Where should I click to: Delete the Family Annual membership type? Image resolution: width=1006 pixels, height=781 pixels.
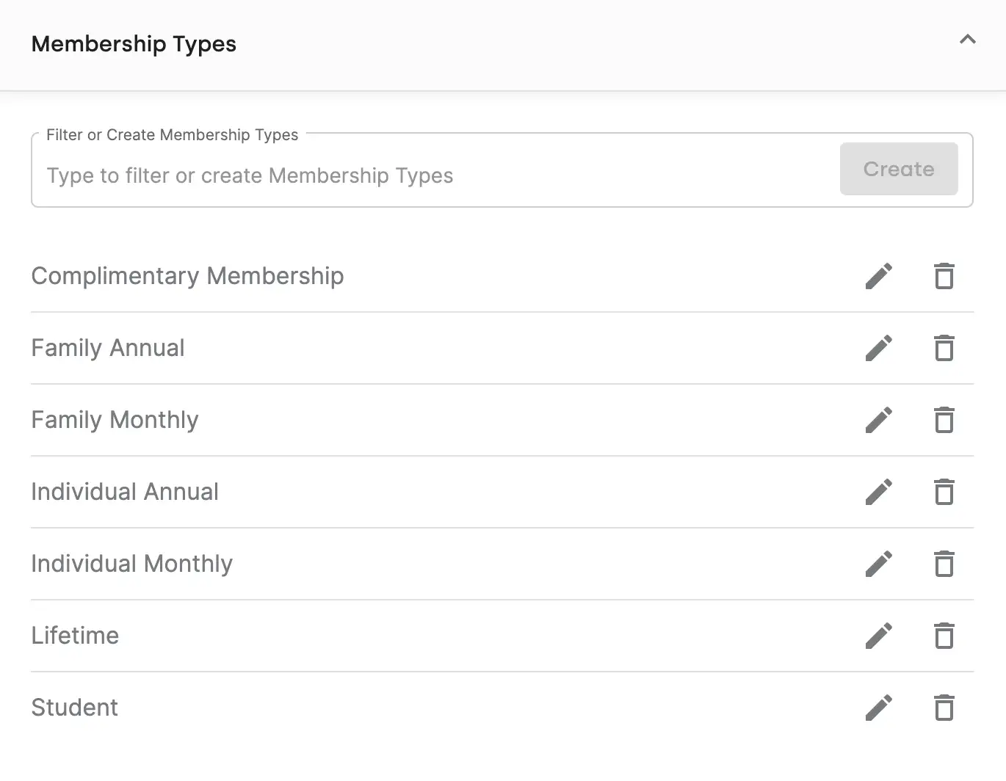pyautogui.click(x=944, y=348)
